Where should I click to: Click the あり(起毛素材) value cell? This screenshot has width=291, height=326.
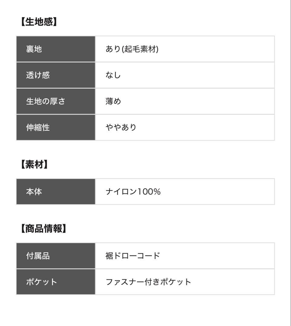point(132,49)
